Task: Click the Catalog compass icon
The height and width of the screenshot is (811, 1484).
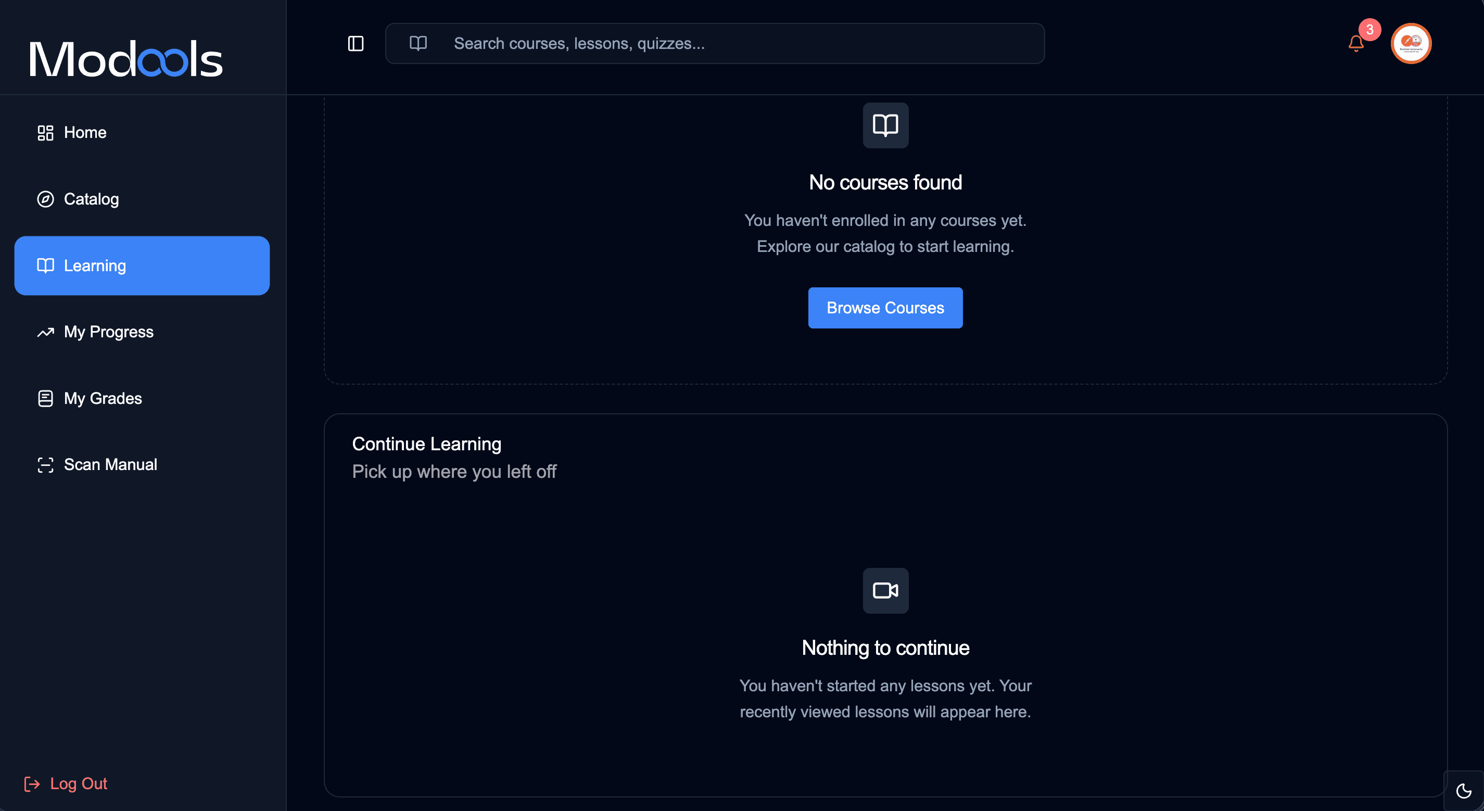Action: coord(45,199)
